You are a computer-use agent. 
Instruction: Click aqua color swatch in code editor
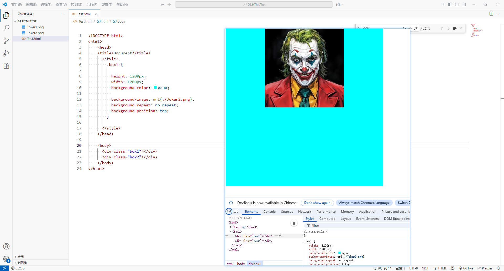(x=155, y=88)
